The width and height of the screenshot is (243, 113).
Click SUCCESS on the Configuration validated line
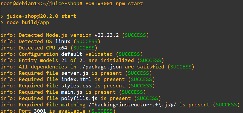(x=129, y=54)
